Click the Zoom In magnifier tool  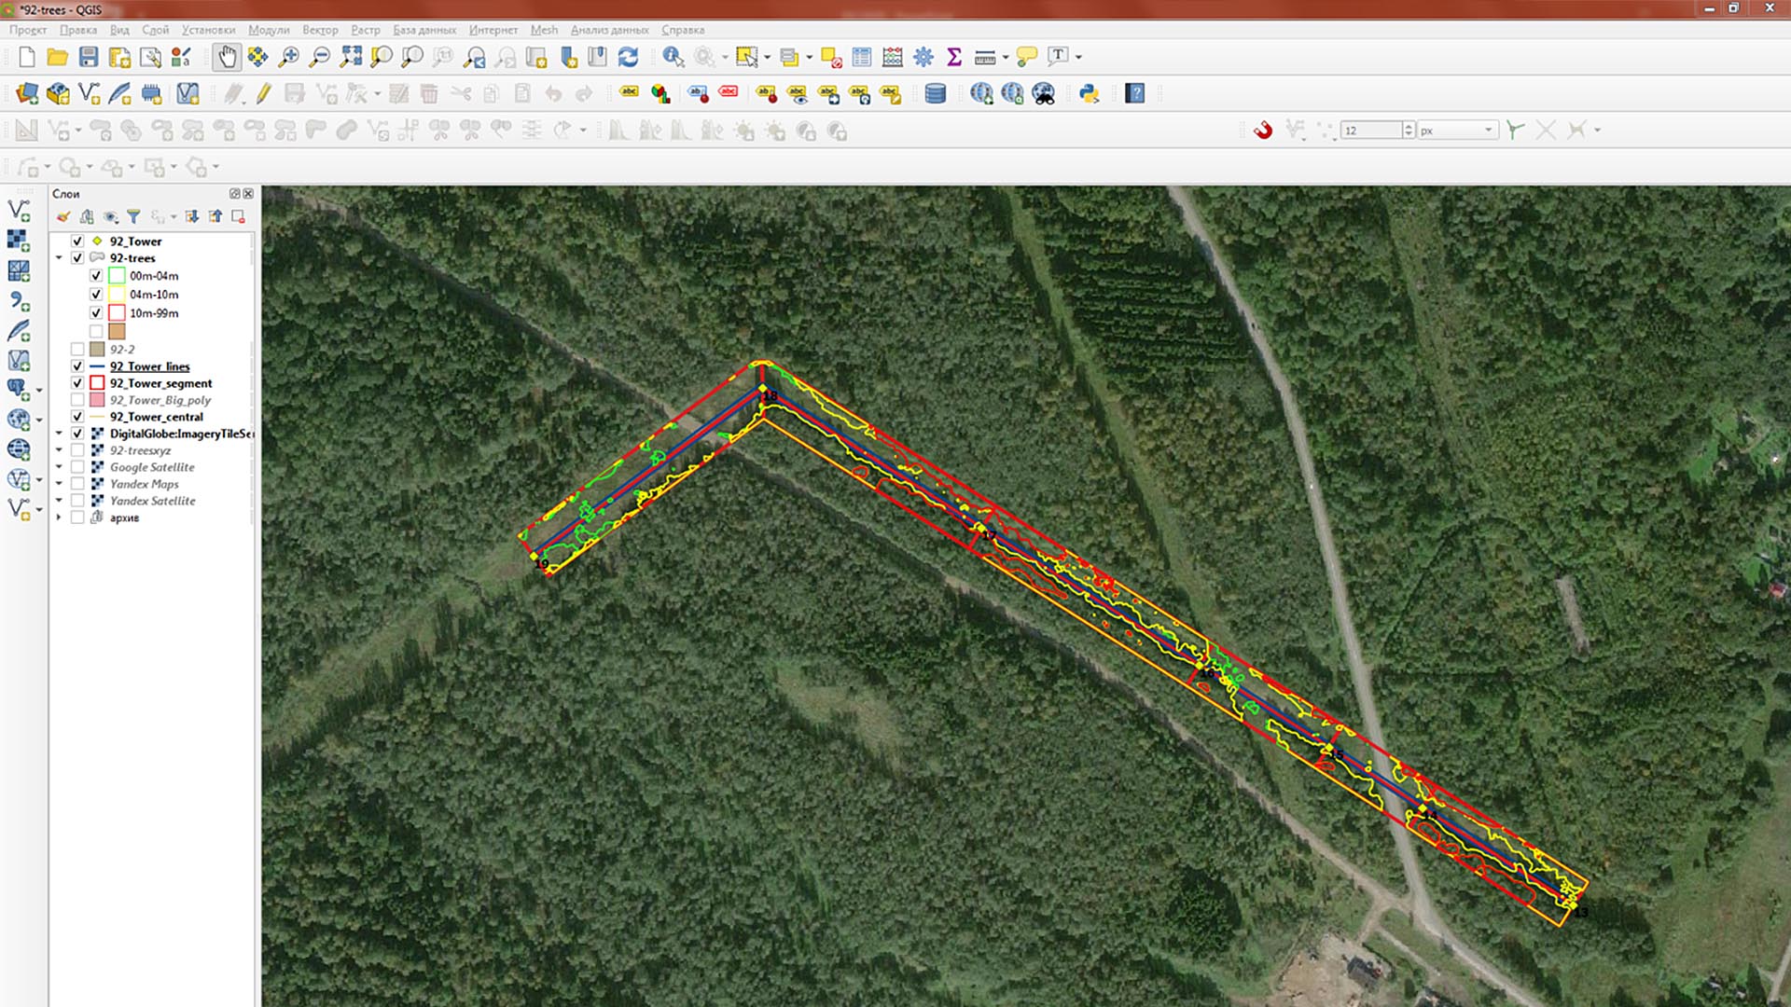[x=288, y=57]
